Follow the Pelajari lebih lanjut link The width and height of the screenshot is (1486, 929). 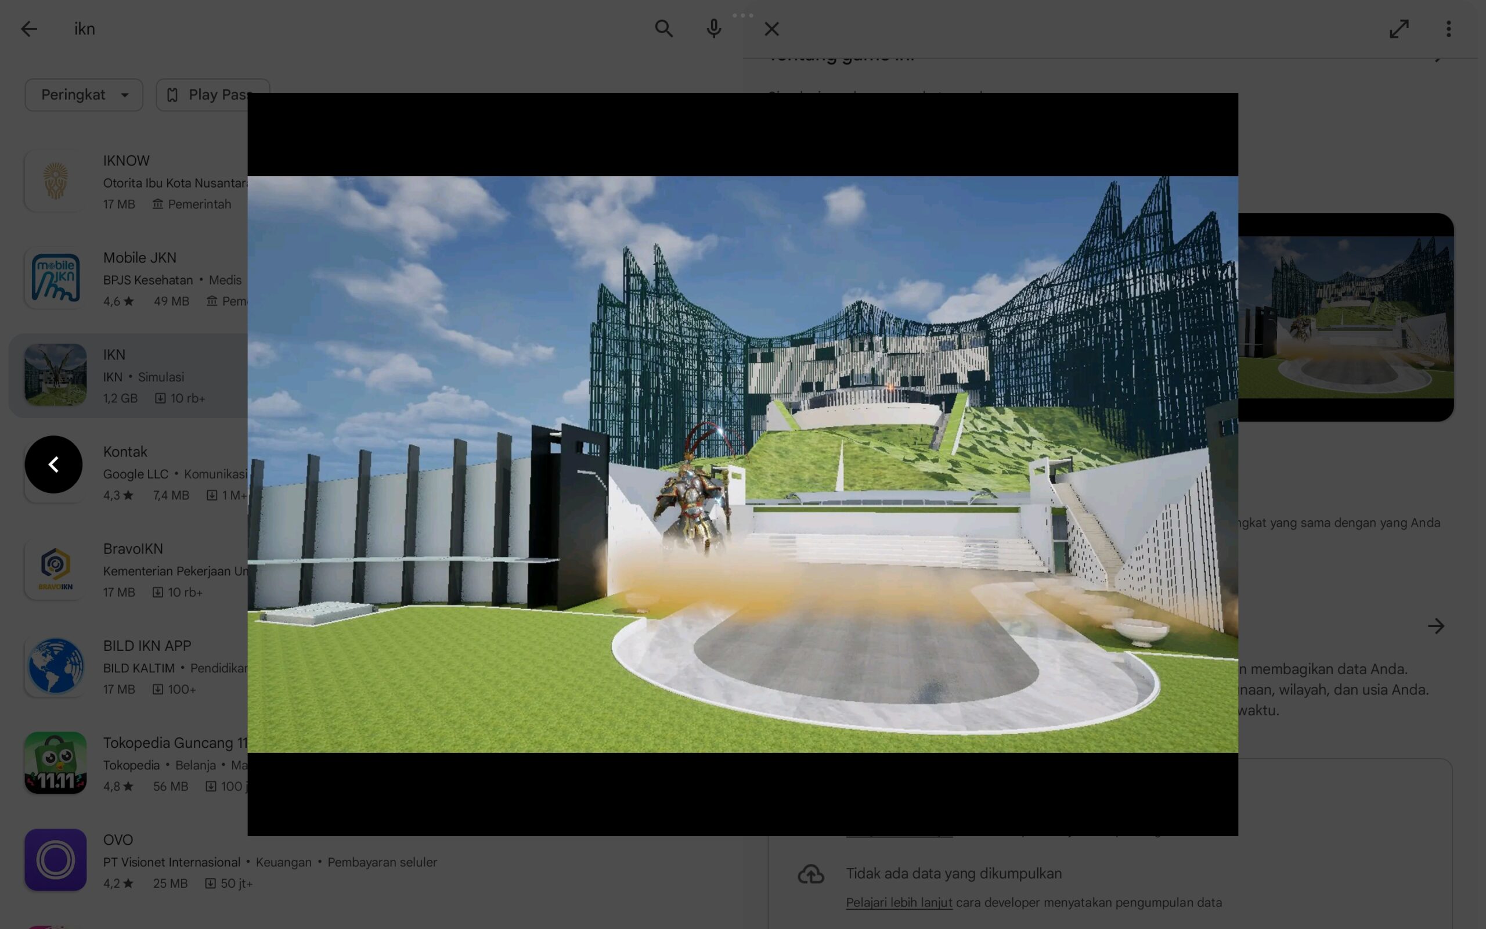tap(899, 902)
